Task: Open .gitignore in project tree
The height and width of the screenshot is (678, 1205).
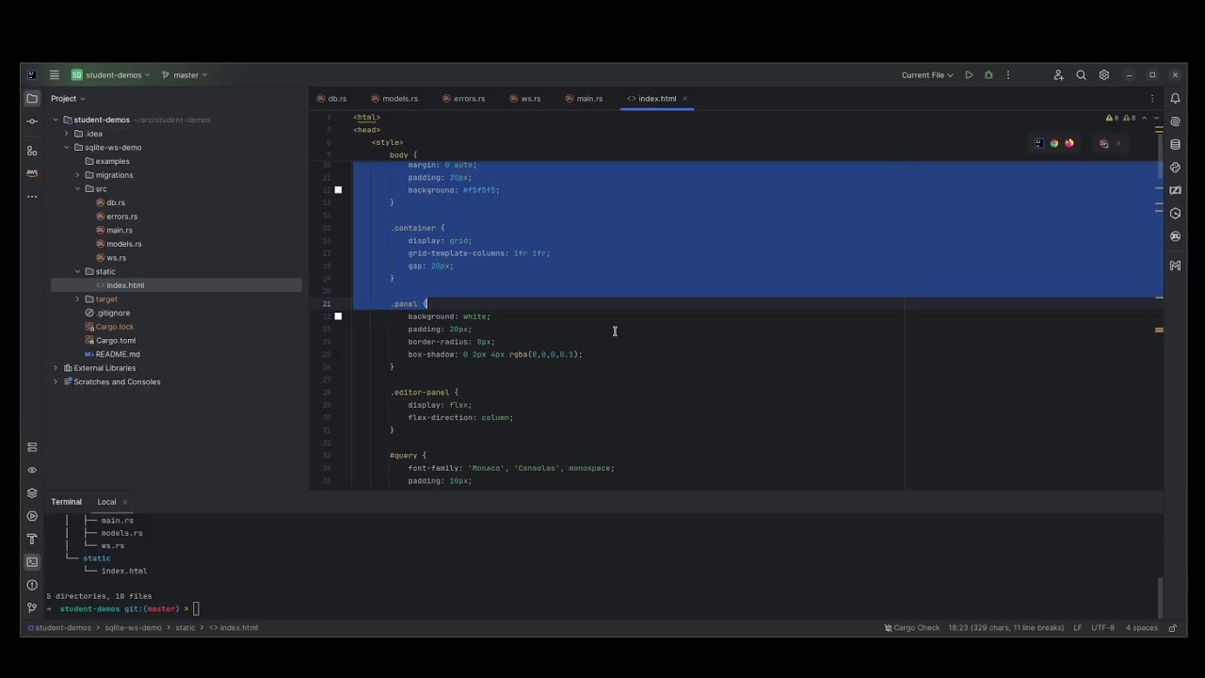Action: [108, 313]
